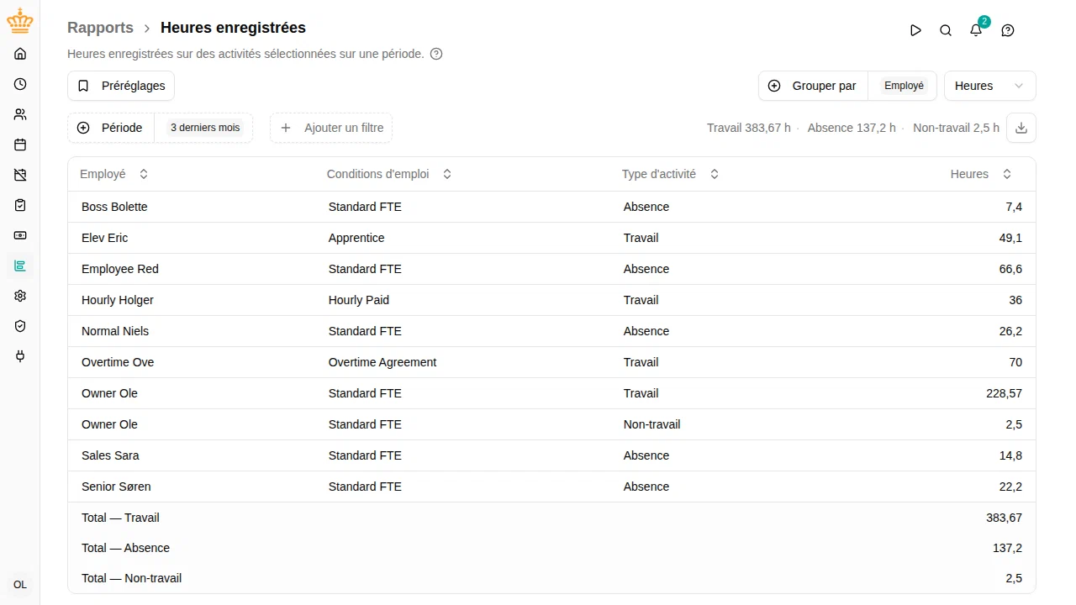Select the Boss Bolette employee cell
1076x605 pixels.
click(114, 207)
